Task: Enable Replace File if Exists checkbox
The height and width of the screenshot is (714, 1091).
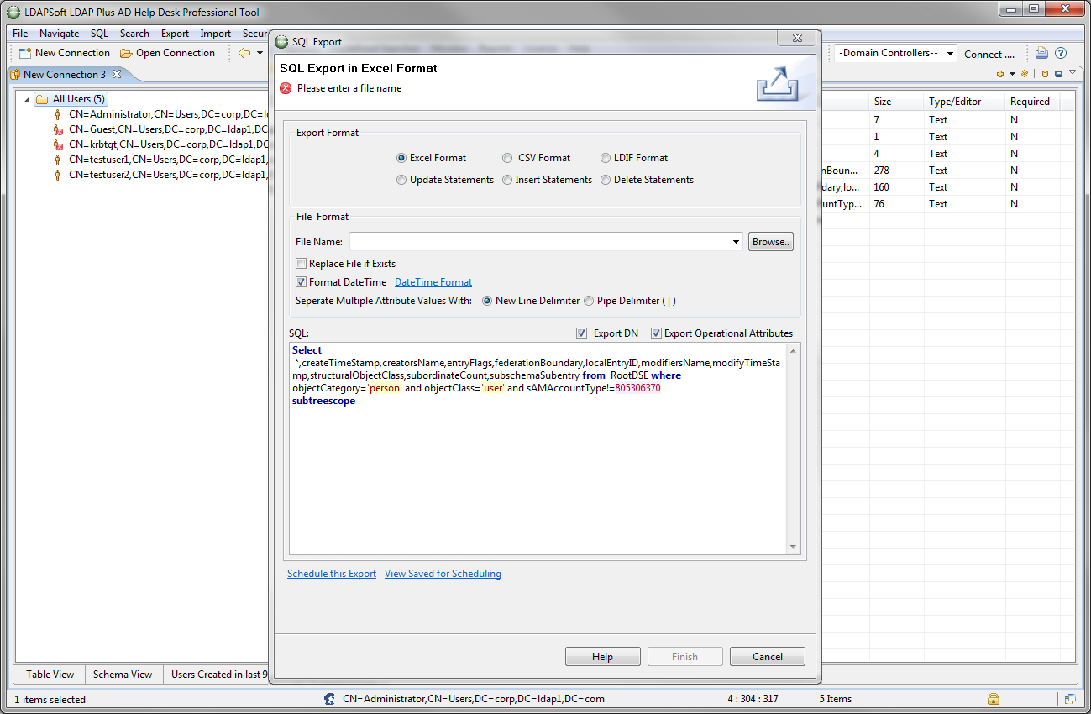Action: 302,264
